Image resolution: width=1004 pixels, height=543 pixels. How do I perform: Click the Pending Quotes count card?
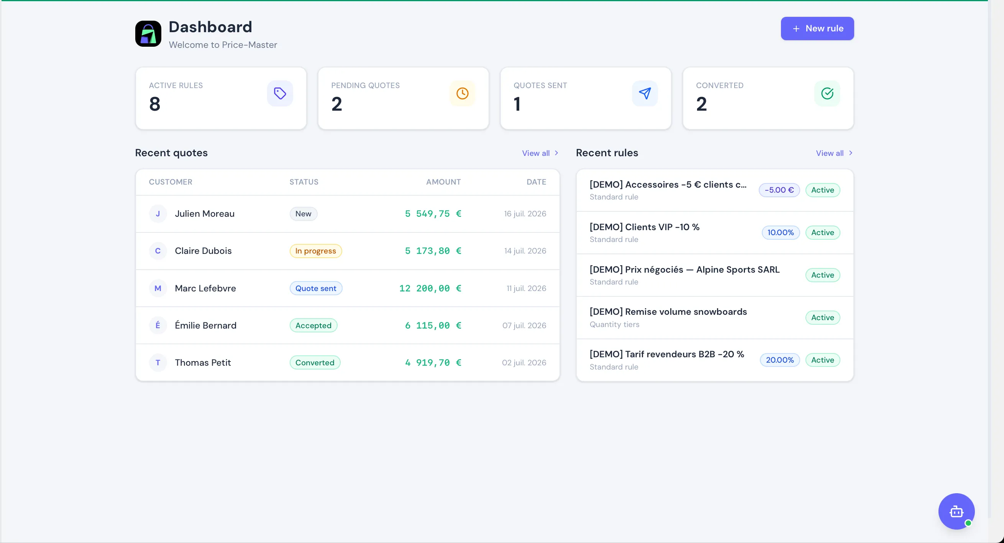click(404, 98)
